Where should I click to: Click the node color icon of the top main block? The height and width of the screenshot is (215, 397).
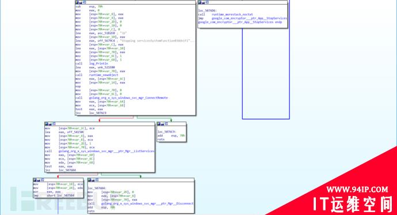point(77,2)
